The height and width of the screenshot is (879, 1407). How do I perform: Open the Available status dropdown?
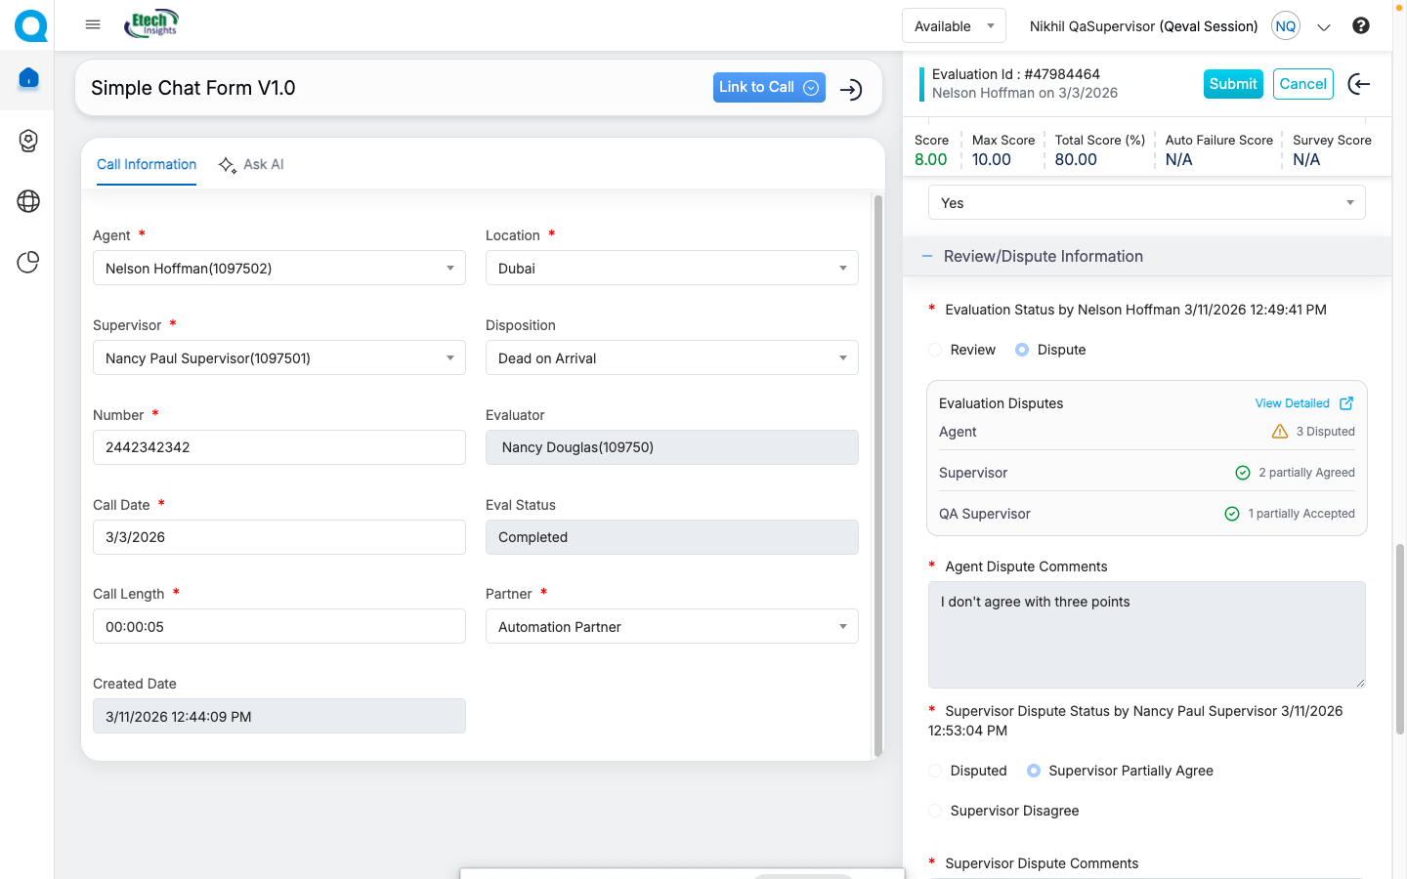953,26
